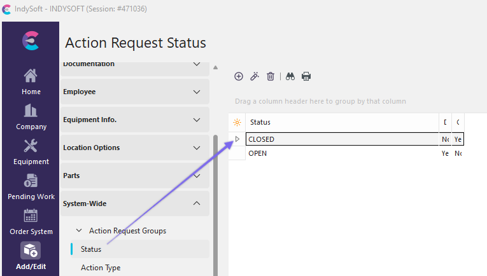Click the magic wand edit icon
The height and width of the screenshot is (276, 487).
click(255, 76)
